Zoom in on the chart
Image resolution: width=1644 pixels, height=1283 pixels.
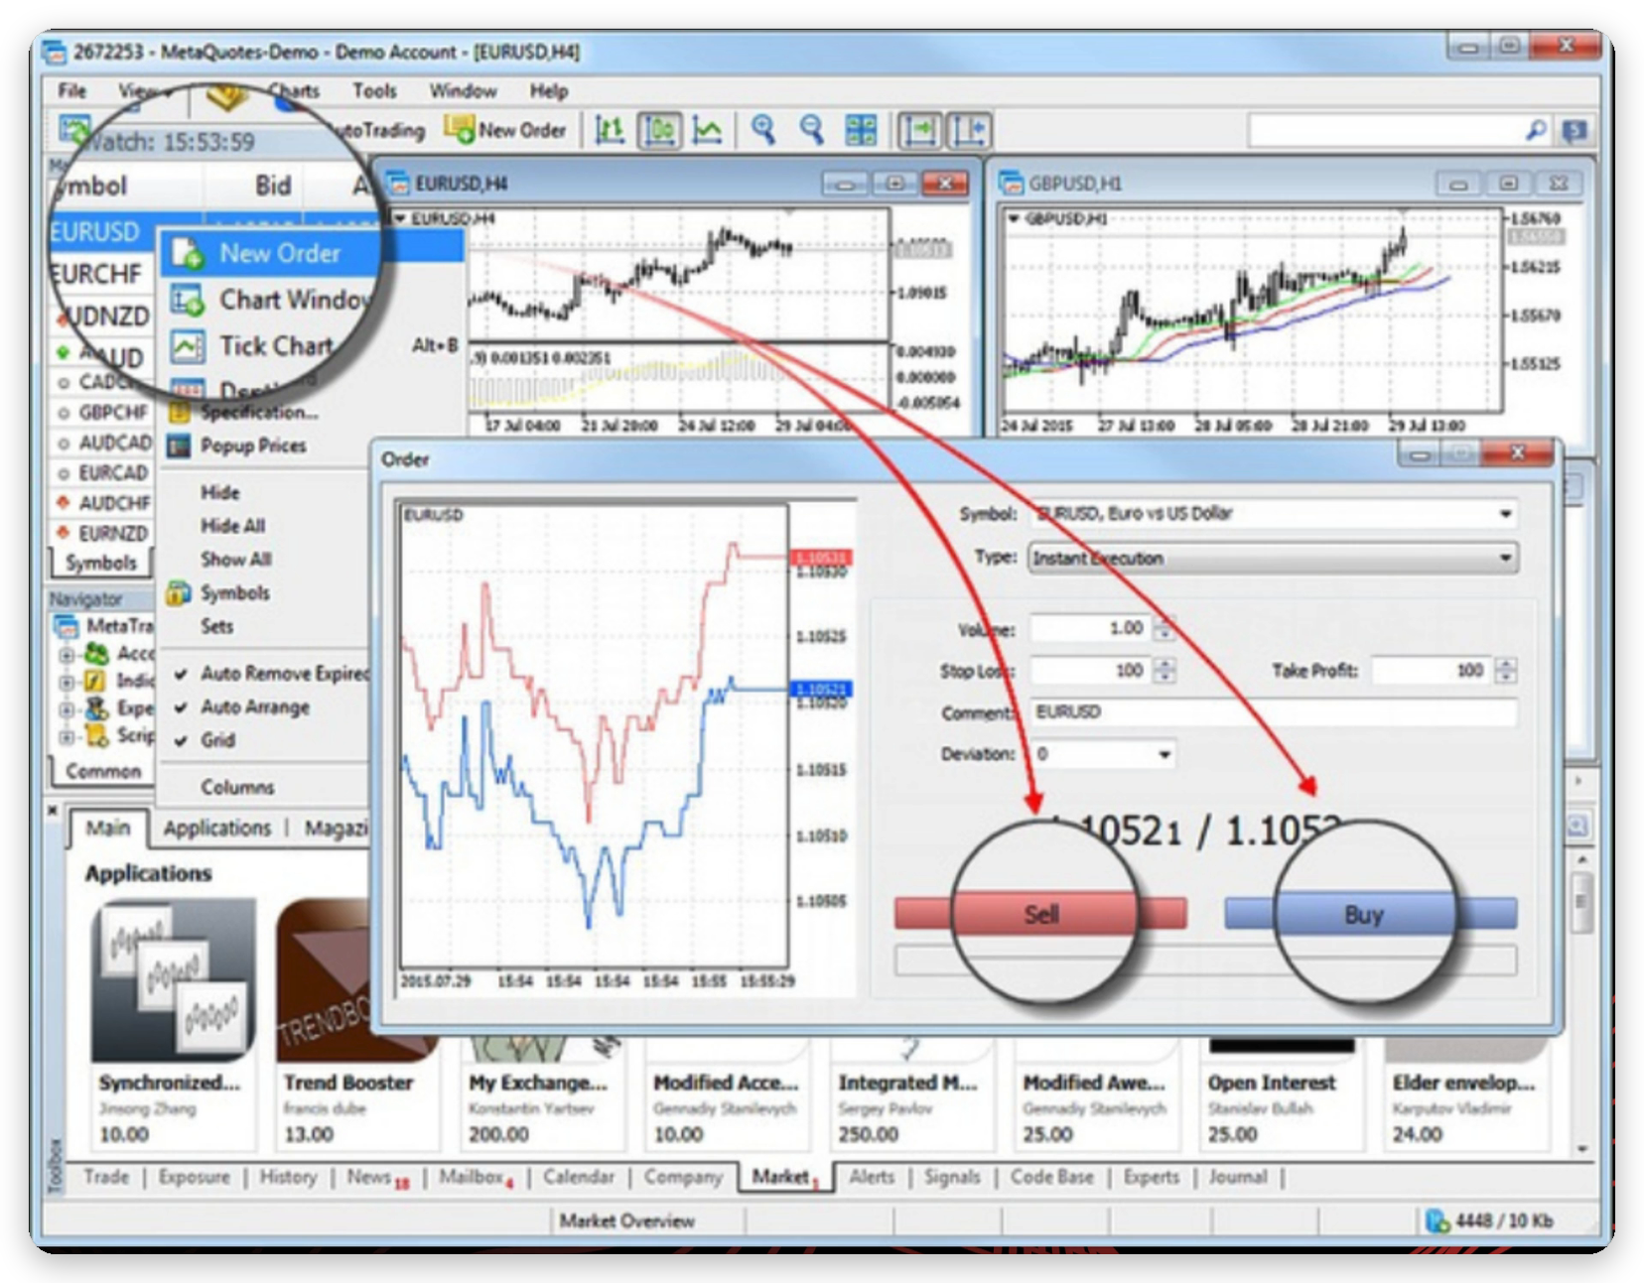pos(763,130)
